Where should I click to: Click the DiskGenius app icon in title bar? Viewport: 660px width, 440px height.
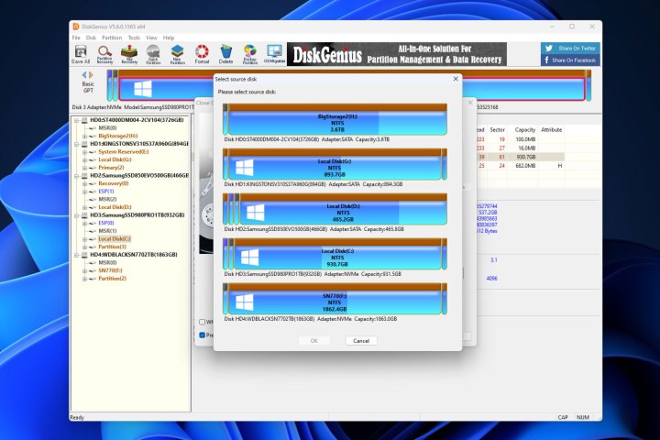click(x=76, y=27)
